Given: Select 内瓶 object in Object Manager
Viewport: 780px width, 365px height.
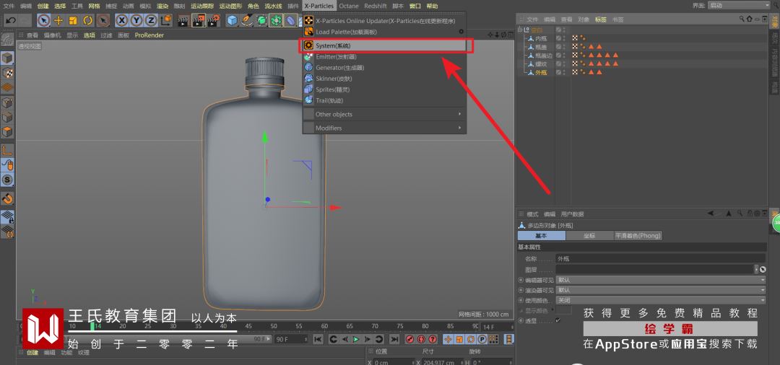Looking at the screenshot, I should [x=541, y=38].
